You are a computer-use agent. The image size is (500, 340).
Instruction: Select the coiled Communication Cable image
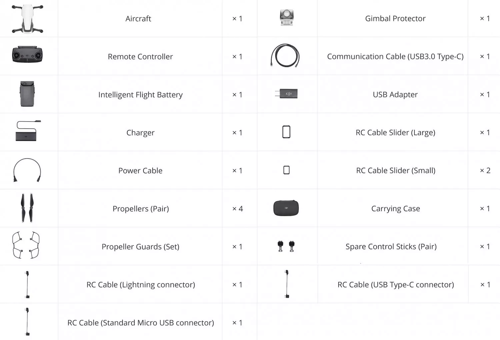click(x=285, y=56)
